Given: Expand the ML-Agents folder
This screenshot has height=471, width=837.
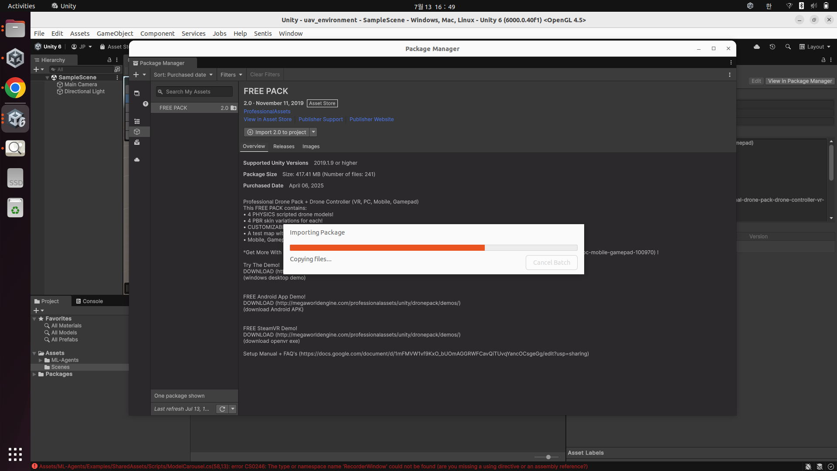Looking at the screenshot, I should tap(41, 360).
